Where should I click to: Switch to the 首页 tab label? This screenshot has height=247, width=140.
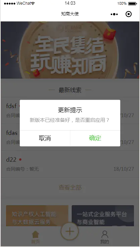point(35,242)
